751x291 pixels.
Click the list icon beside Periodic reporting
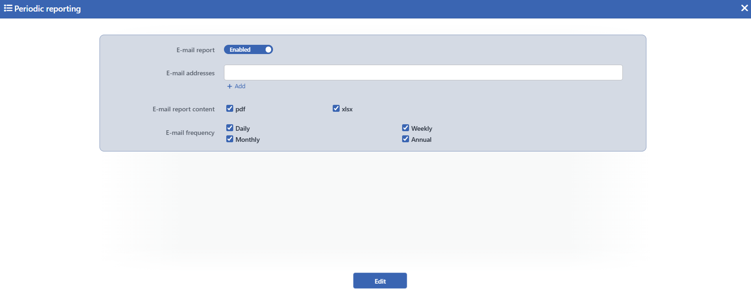point(8,8)
